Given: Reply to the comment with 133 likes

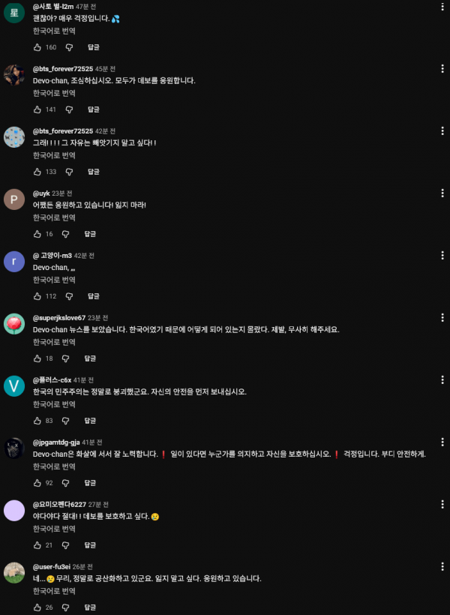Looking at the screenshot, I should coord(93,172).
